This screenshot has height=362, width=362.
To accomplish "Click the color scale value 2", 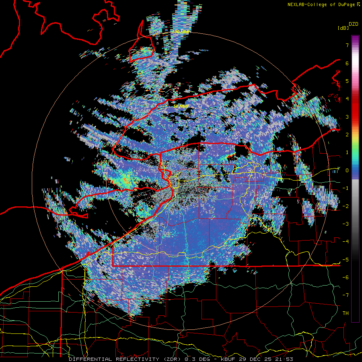I will pyautogui.click(x=347, y=135).
